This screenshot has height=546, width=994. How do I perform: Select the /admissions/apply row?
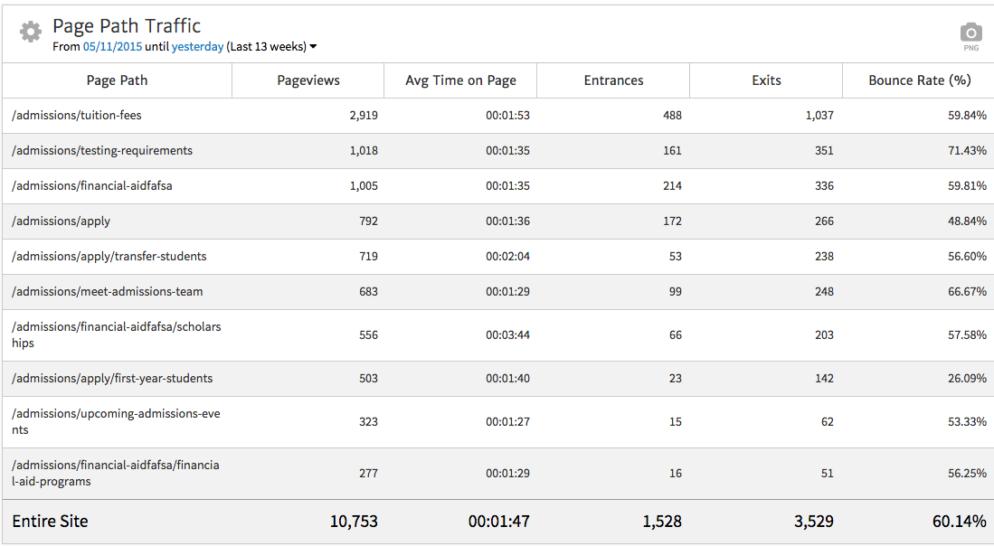62,221
